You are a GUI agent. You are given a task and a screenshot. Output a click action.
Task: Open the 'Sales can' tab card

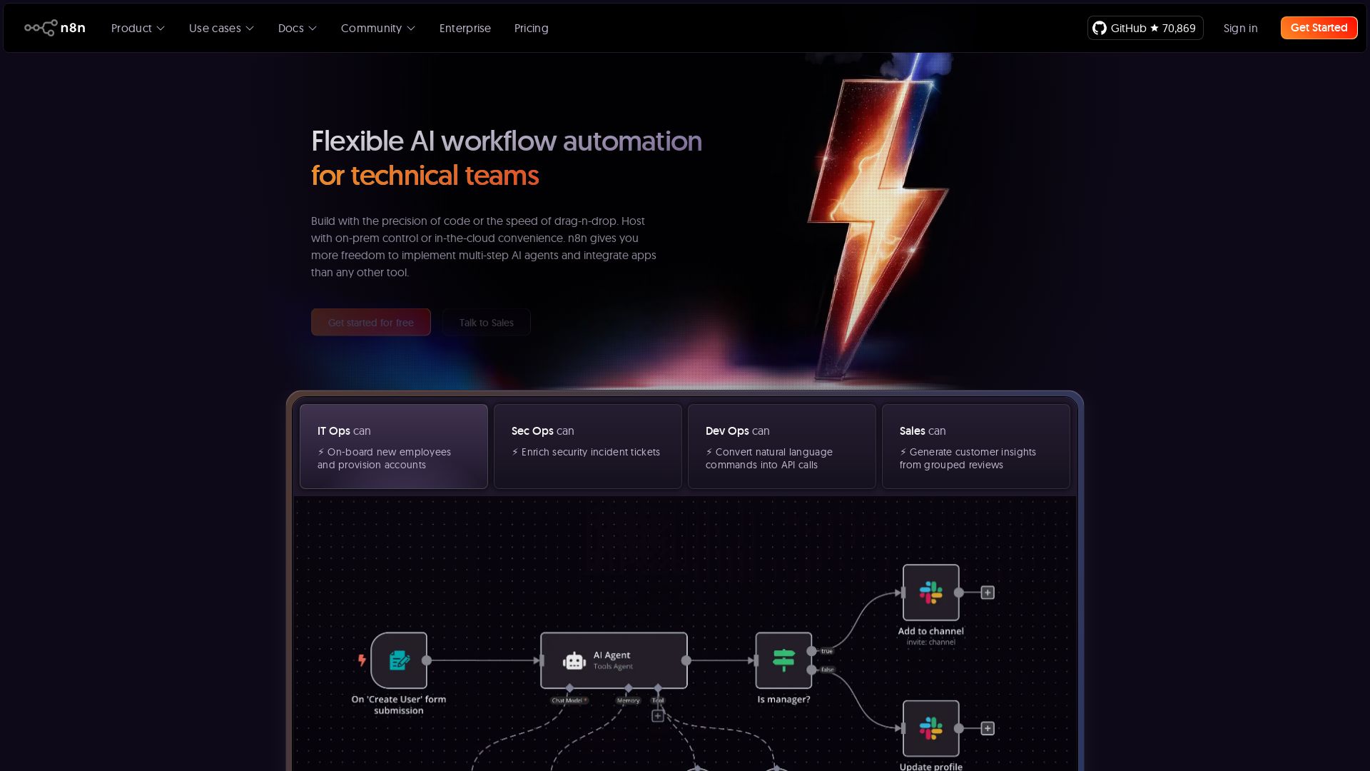[x=975, y=446]
